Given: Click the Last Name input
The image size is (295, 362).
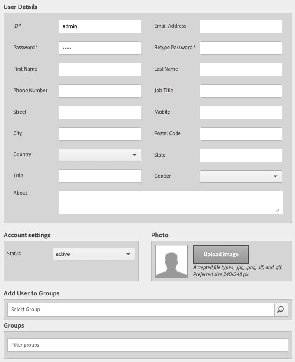Looking at the screenshot, I should (241, 69).
